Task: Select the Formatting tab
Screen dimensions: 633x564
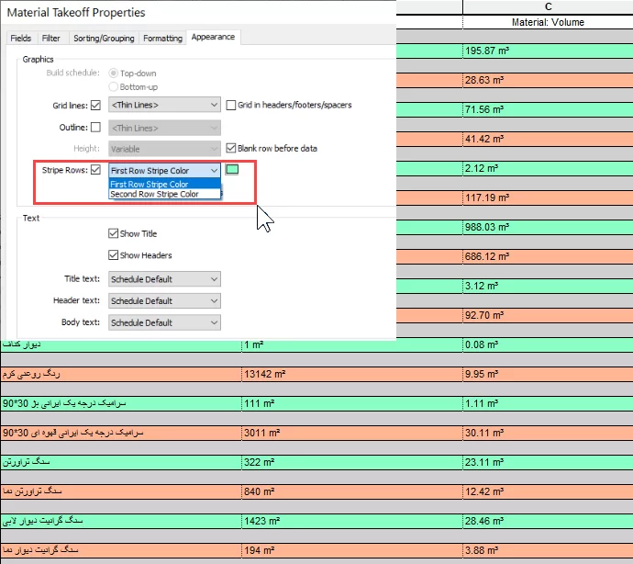Action: 162,38
